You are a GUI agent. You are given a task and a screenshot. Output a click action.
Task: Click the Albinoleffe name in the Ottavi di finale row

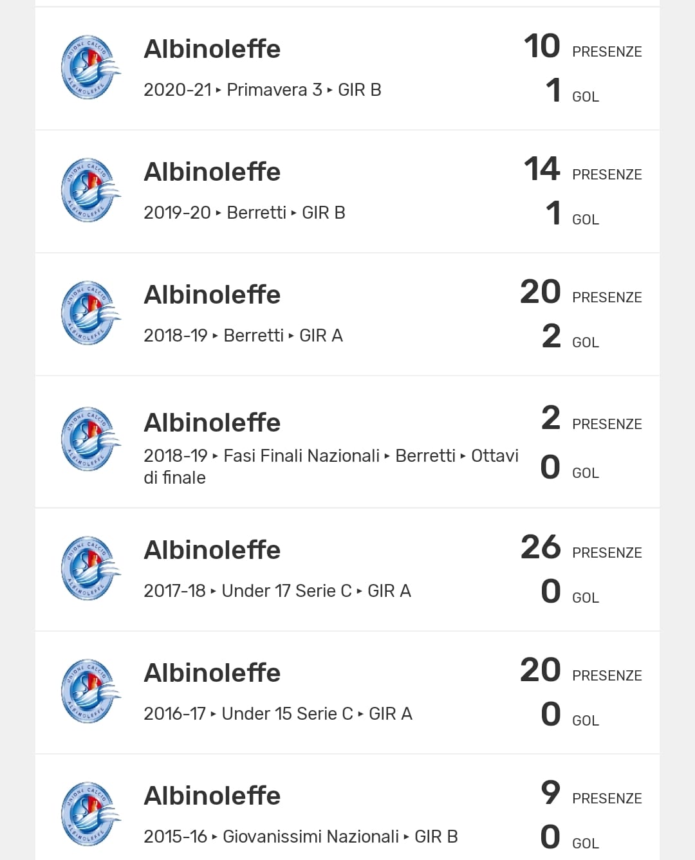212,423
